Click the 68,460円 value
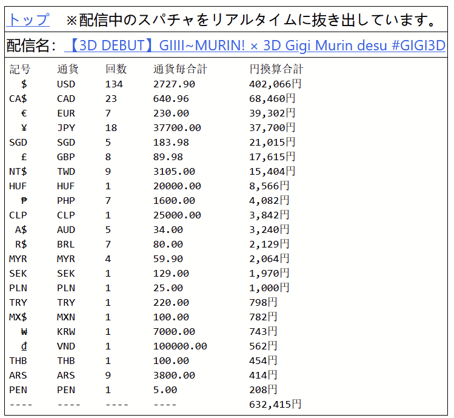 pyautogui.click(x=272, y=99)
